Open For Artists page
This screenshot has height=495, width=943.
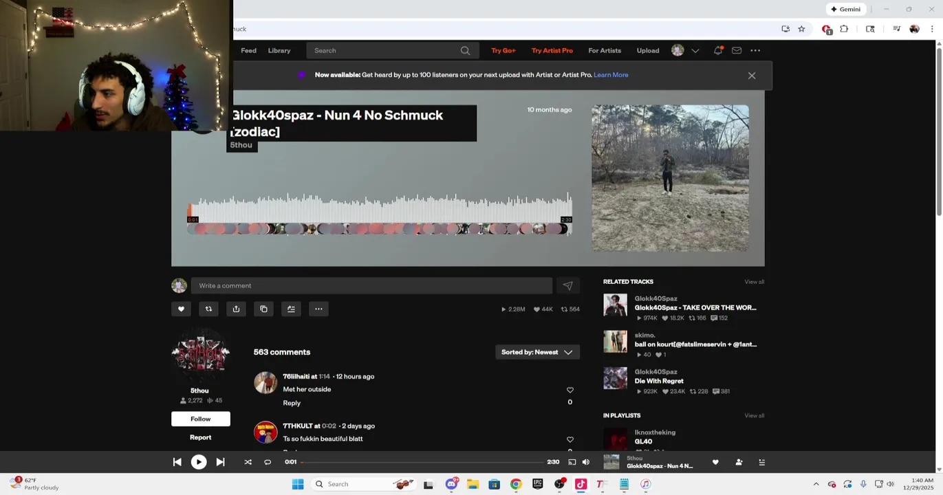(605, 50)
